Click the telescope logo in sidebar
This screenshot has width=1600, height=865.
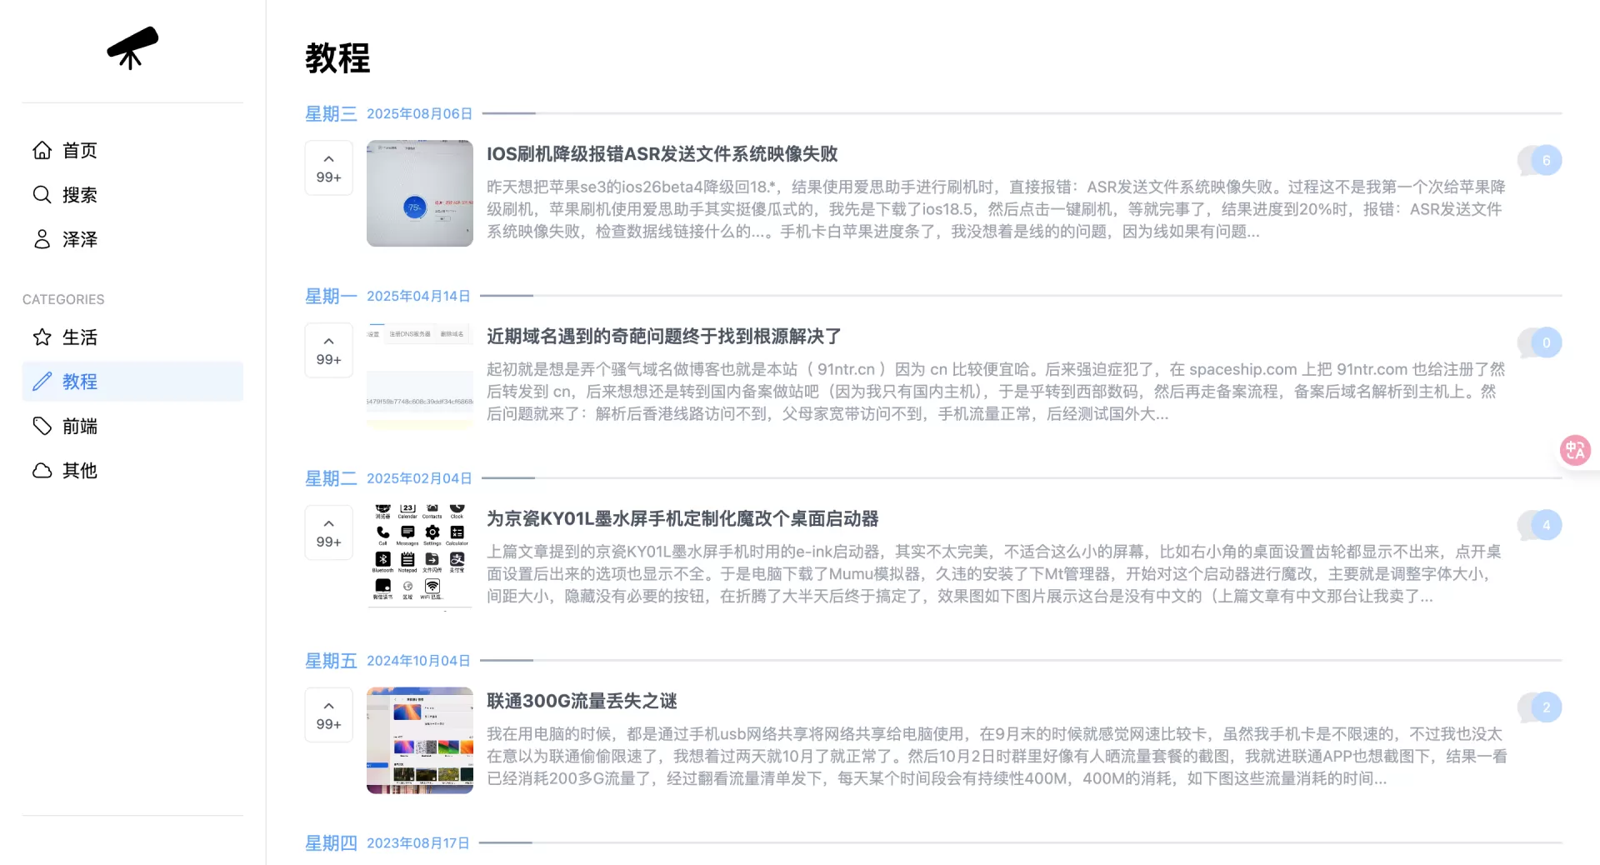[x=132, y=47]
